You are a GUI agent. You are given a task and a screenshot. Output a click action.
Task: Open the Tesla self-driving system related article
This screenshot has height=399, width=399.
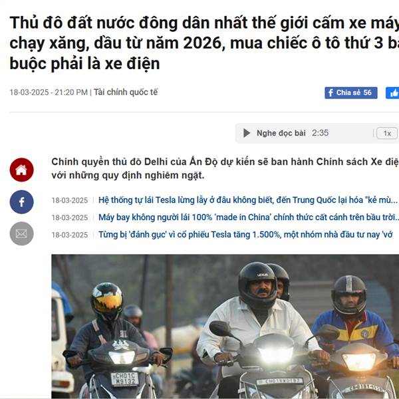click(x=248, y=200)
